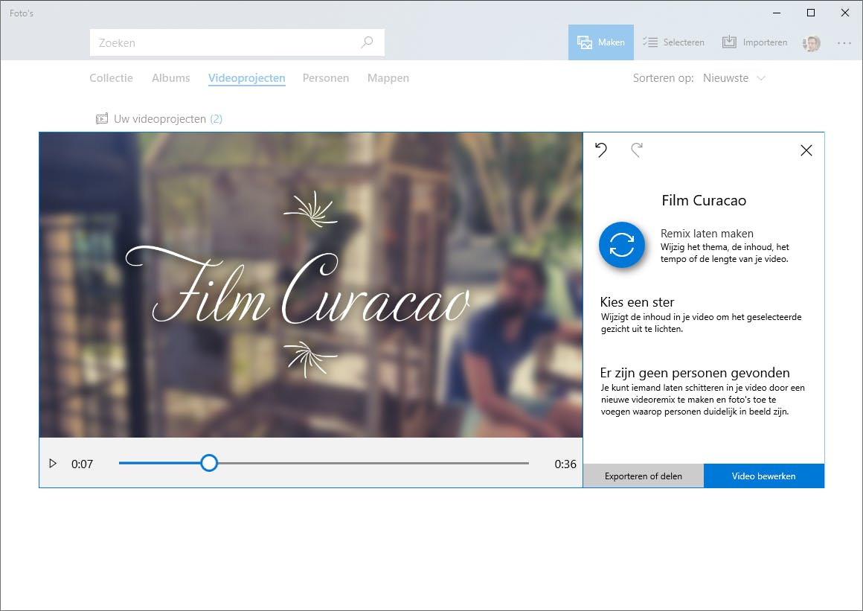Switch to the Albums tab
863x611 pixels.
coord(170,78)
